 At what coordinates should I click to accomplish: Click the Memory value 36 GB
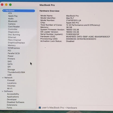tap(69, 27)
